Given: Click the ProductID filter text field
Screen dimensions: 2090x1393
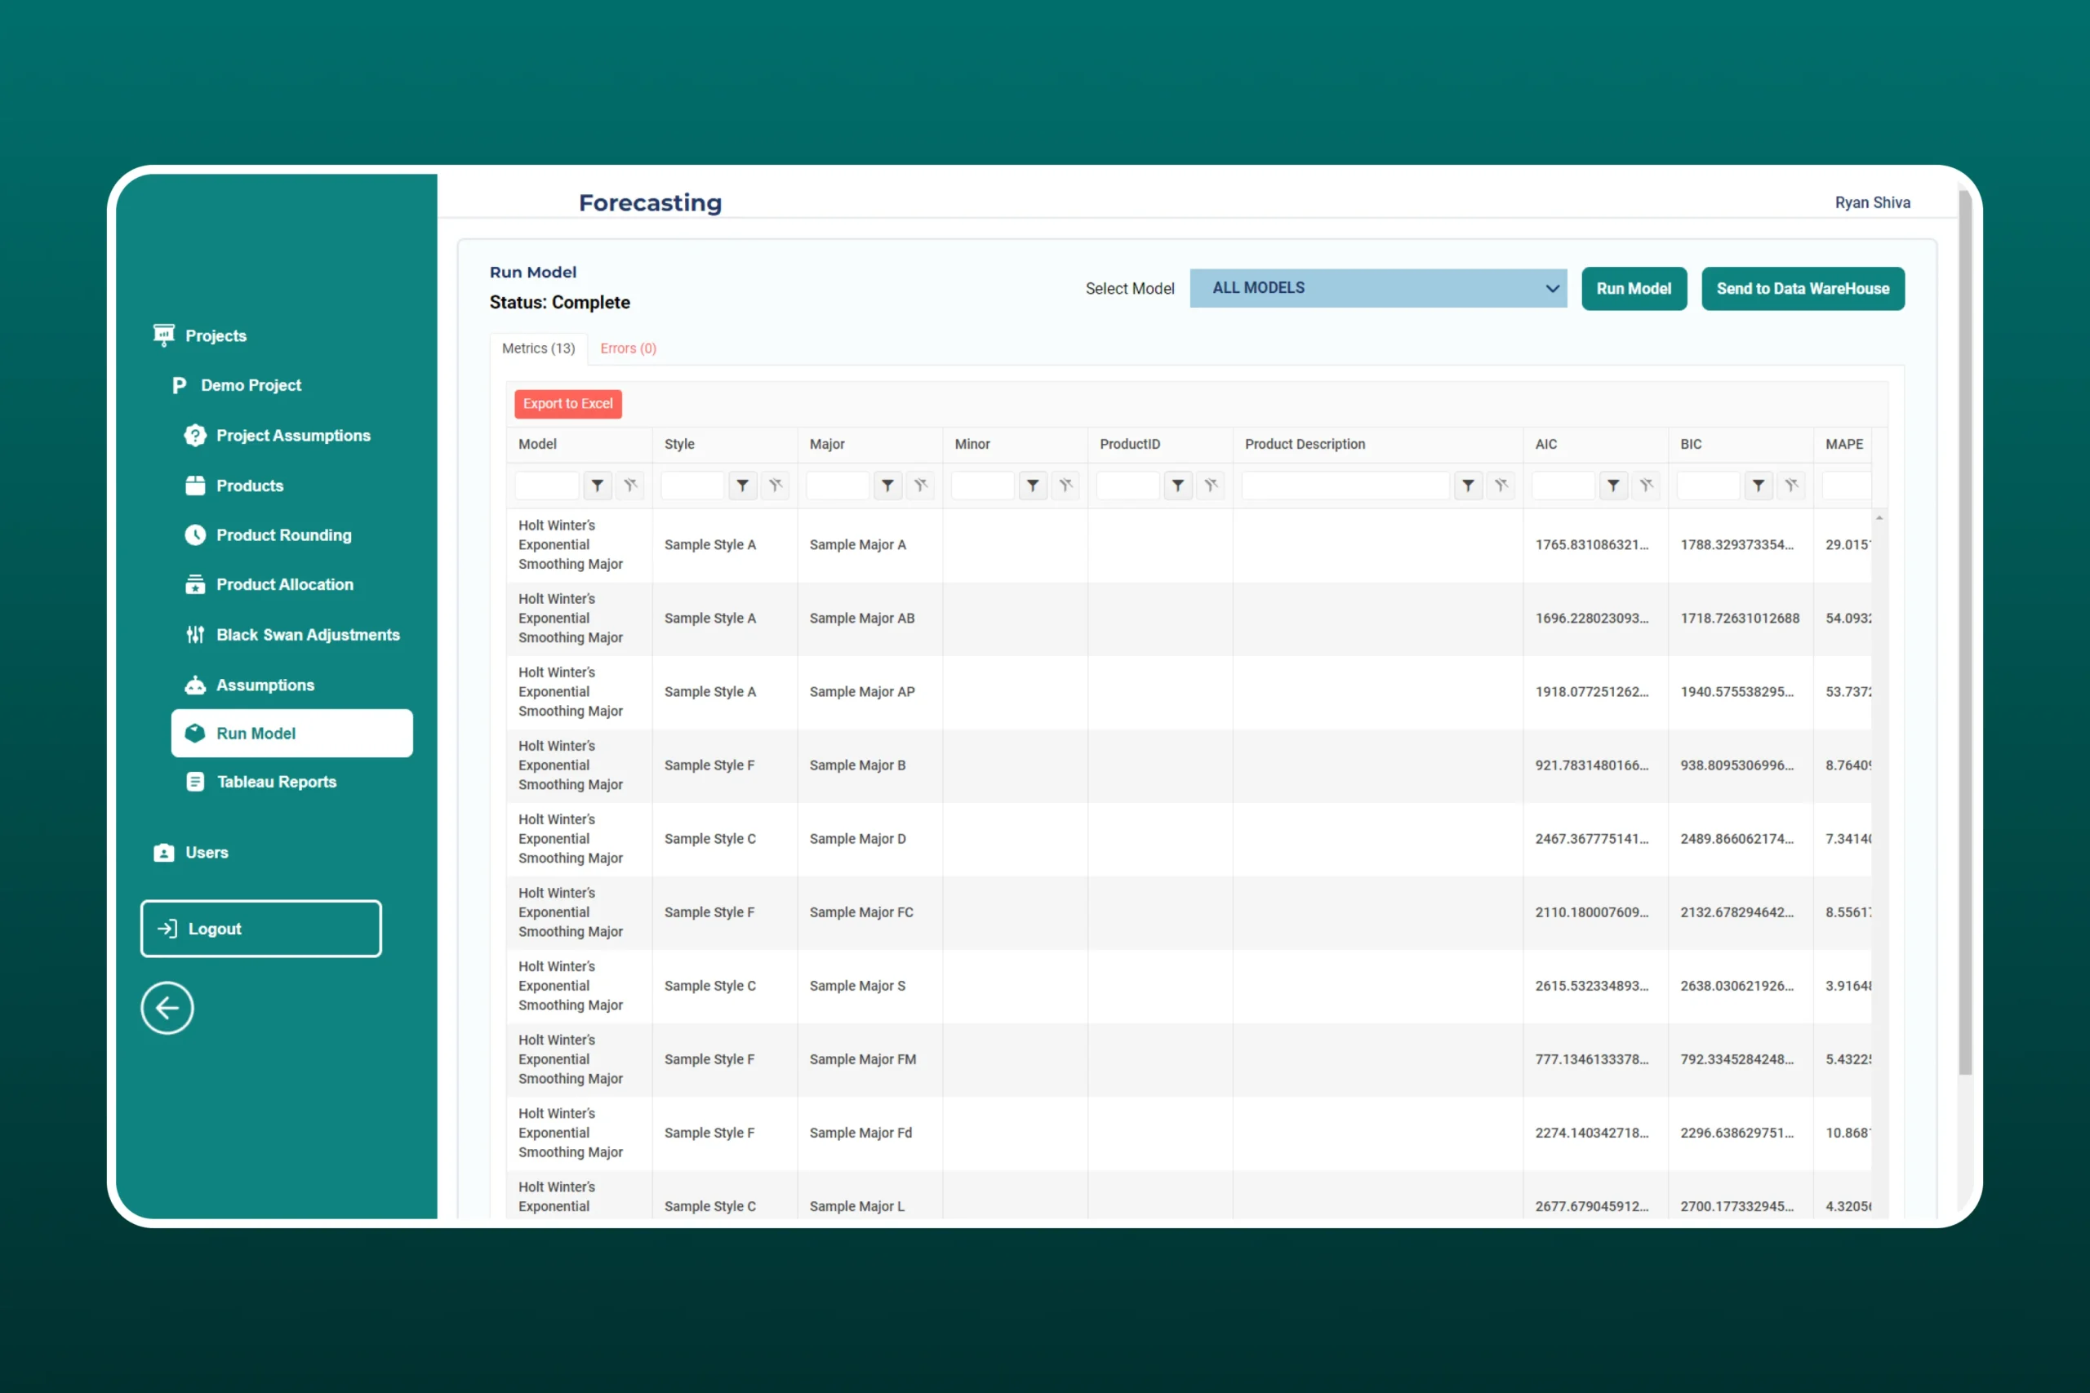Looking at the screenshot, I should pyautogui.click(x=1127, y=485).
